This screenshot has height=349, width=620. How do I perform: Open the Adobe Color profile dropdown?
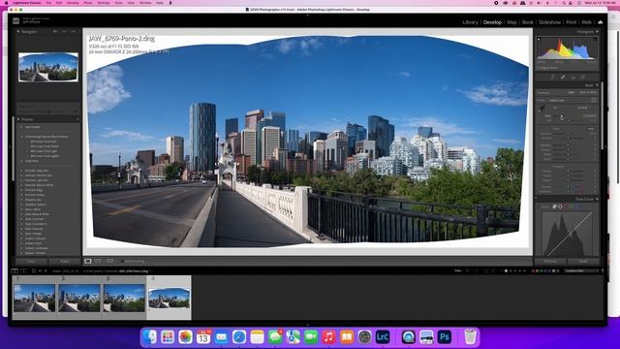point(557,100)
